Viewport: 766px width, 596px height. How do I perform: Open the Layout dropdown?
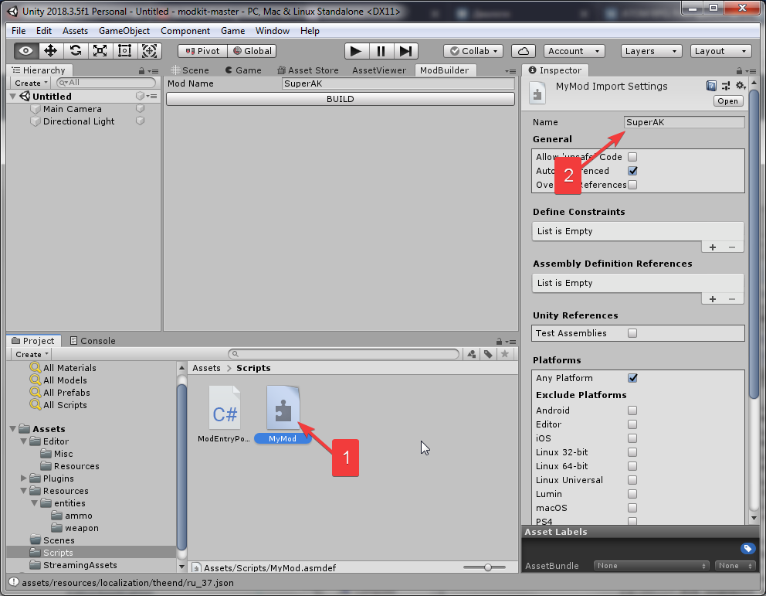[x=720, y=51]
